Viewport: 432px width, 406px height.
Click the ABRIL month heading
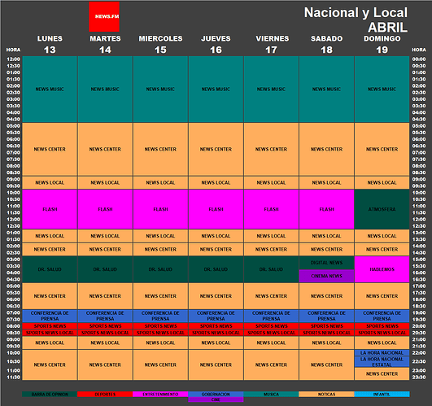click(387, 28)
